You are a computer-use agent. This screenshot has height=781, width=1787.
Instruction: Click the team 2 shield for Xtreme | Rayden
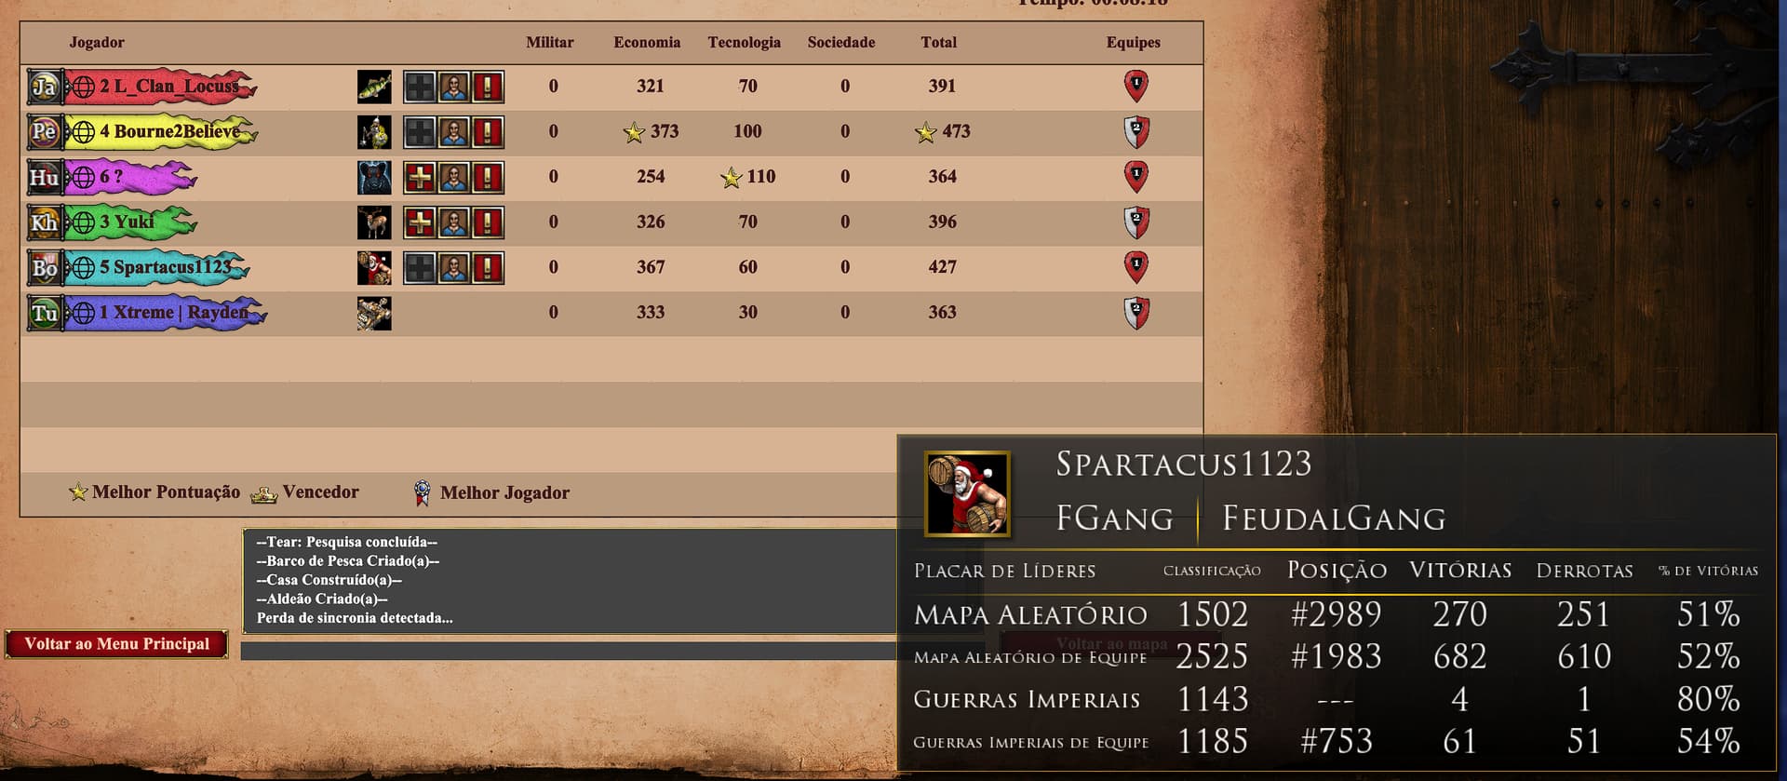[x=1135, y=313]
